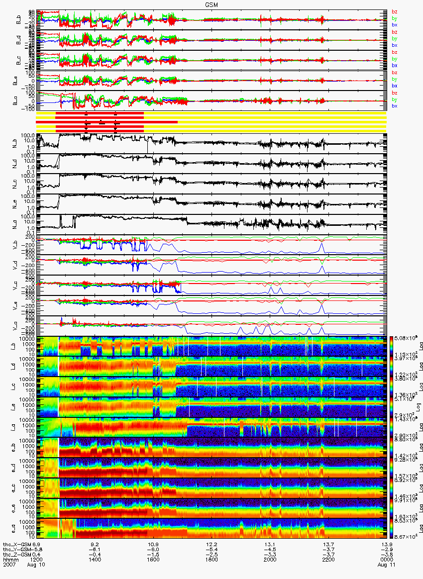The width and height of the screenshot is (423, 579).
Task: Click the thc_Z-GSM 0.4 label
Action: point(21,555)
